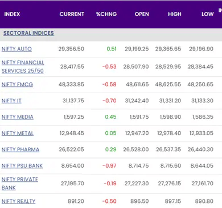Select the NIFTY MEDIA link
This screenshot has width=222, height=208.
point(18,117)
